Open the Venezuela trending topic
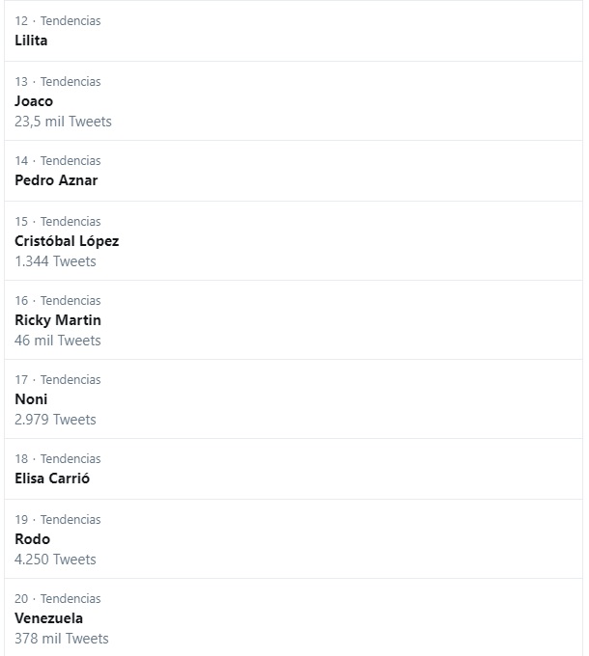Viewport: 589px width, 656px height. coord(49,618)
